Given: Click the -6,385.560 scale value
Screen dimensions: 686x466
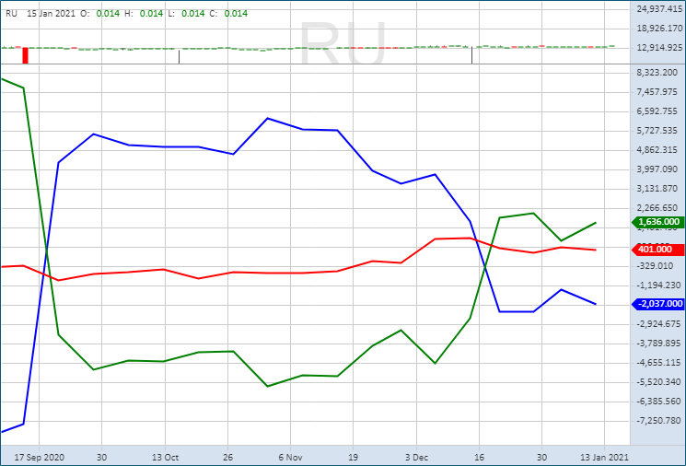Looking at the screenshot, I should [659, 402].
